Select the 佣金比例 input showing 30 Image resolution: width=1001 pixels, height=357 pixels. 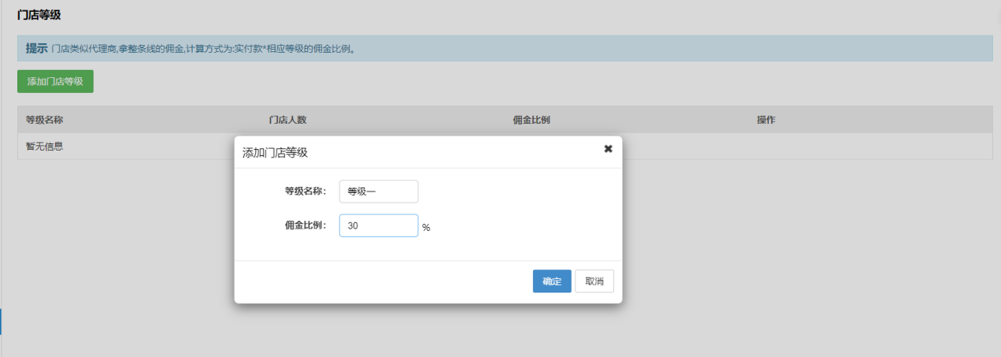click(378, 225)
